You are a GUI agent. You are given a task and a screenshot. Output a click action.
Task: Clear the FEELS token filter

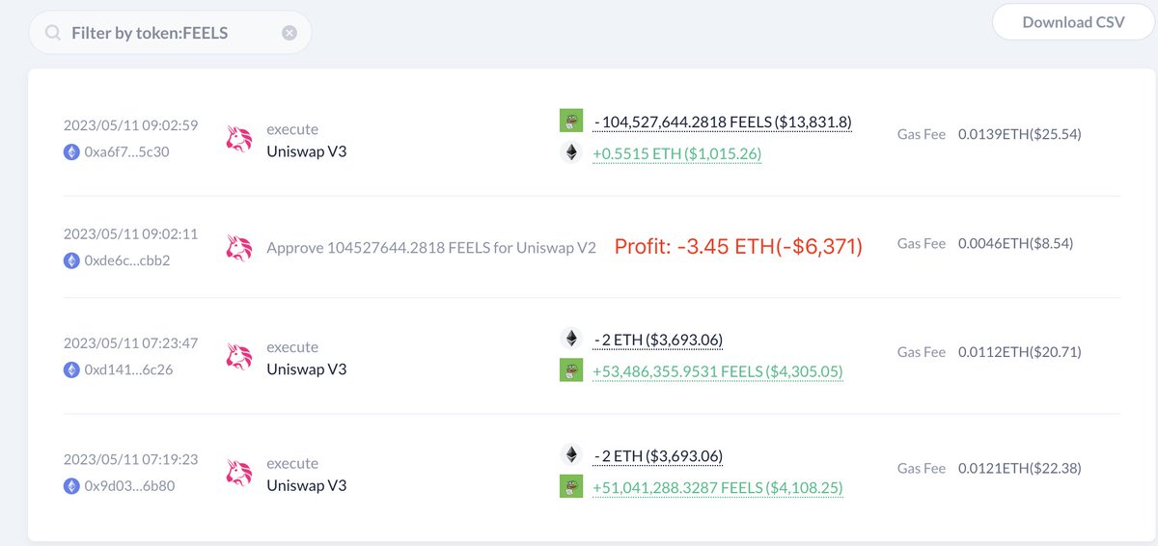point(289,33)
